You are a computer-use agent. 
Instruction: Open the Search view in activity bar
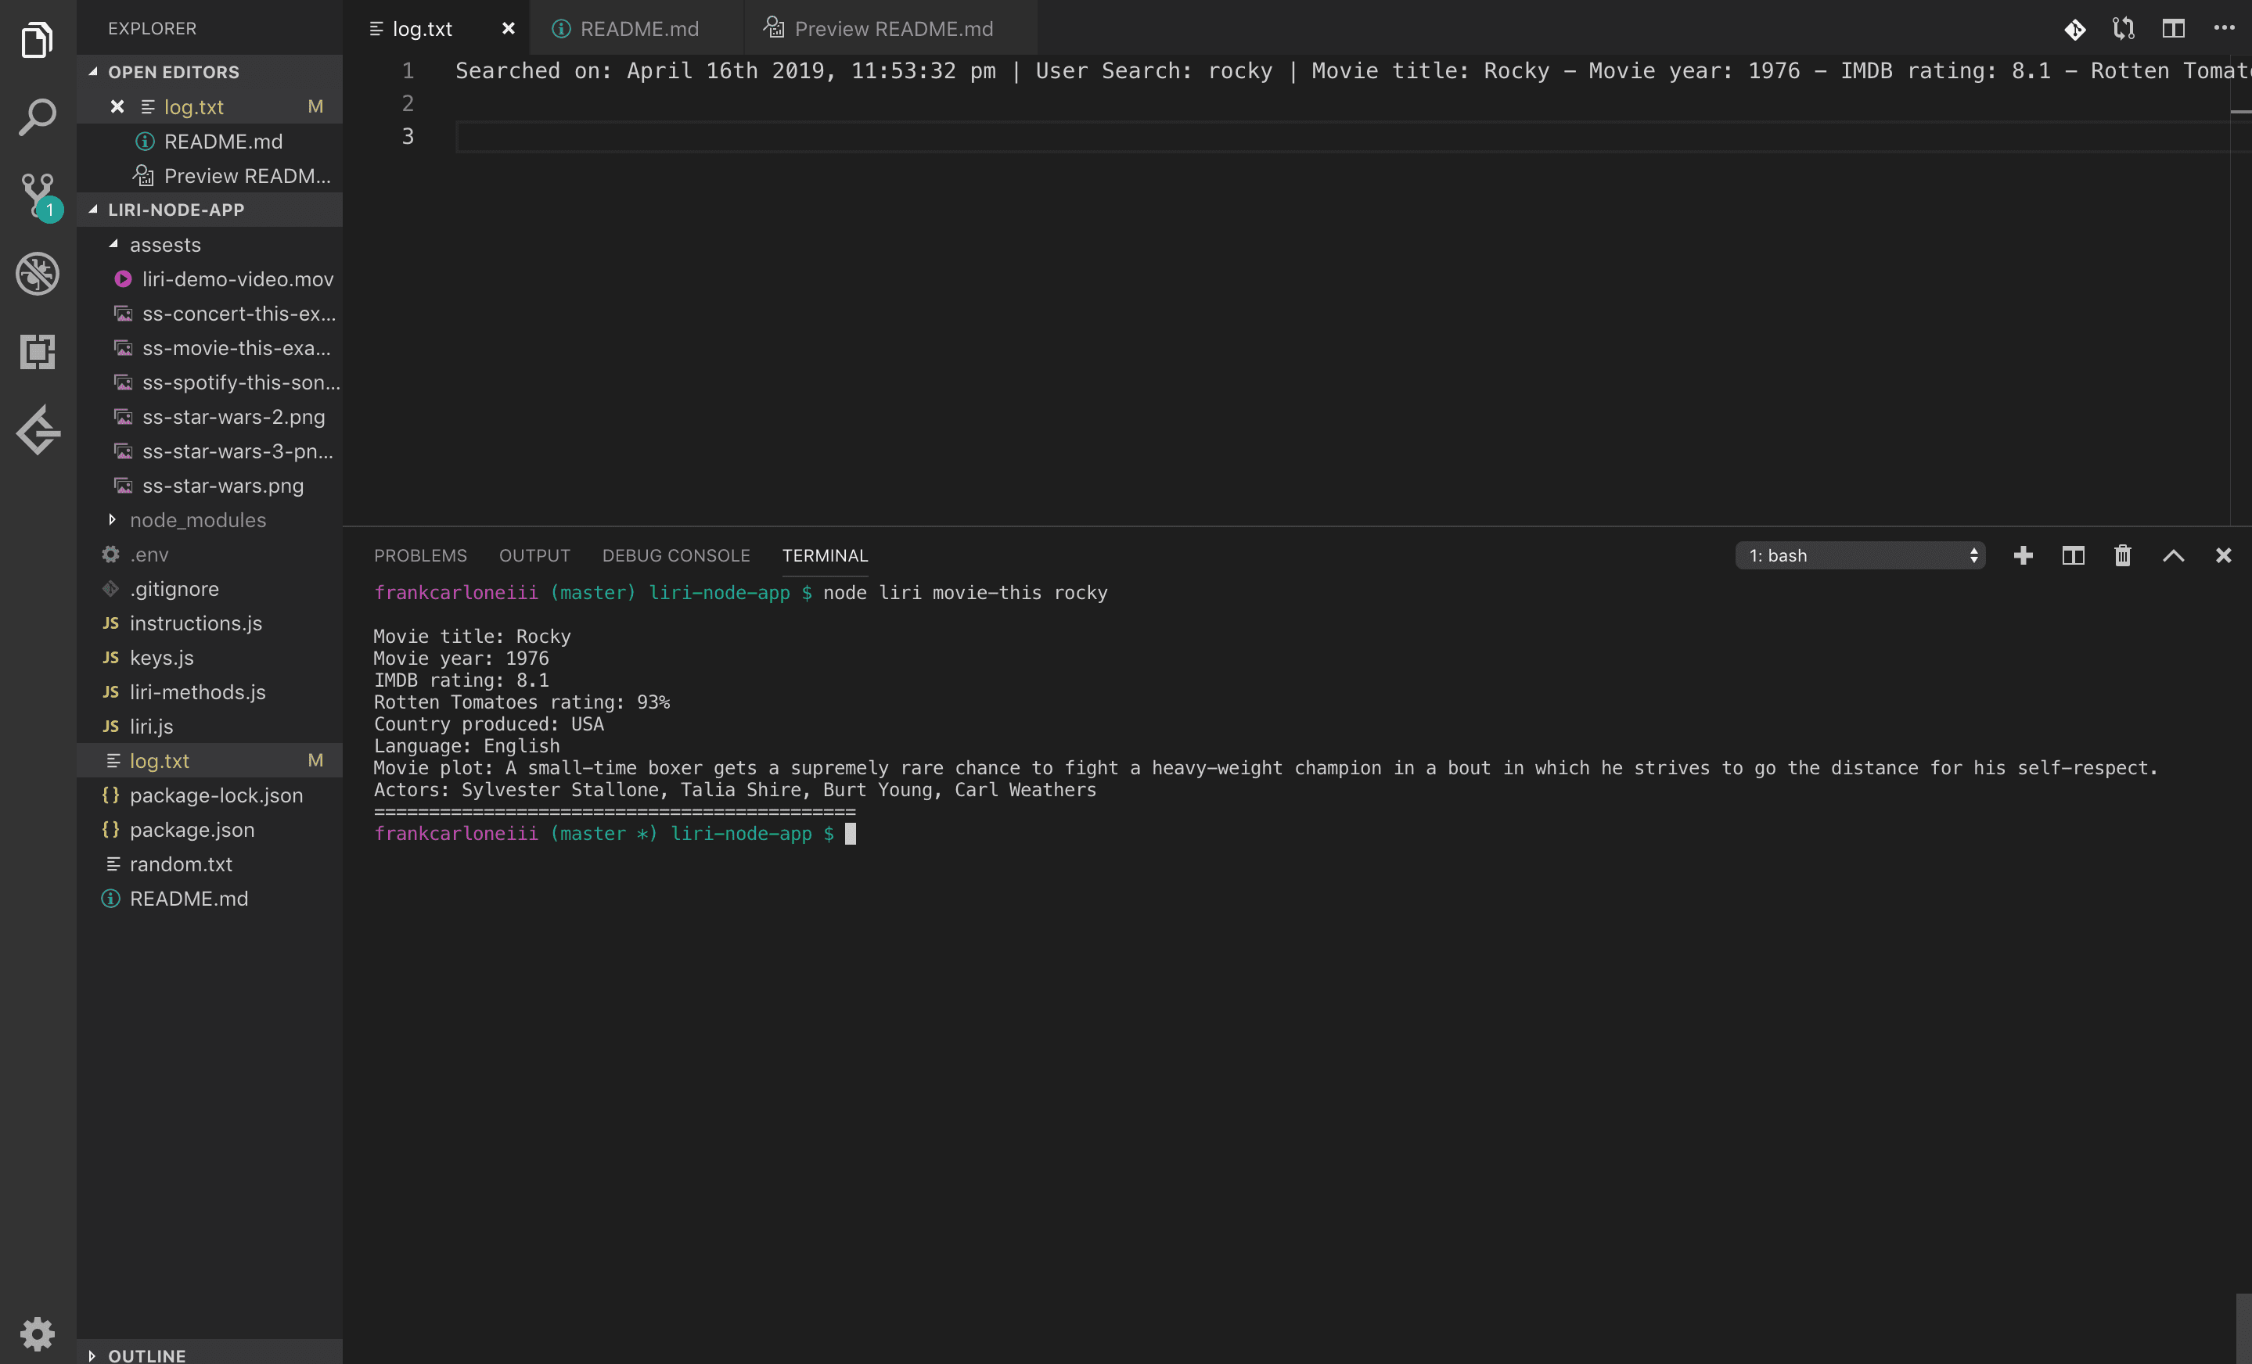pos(38,118)
